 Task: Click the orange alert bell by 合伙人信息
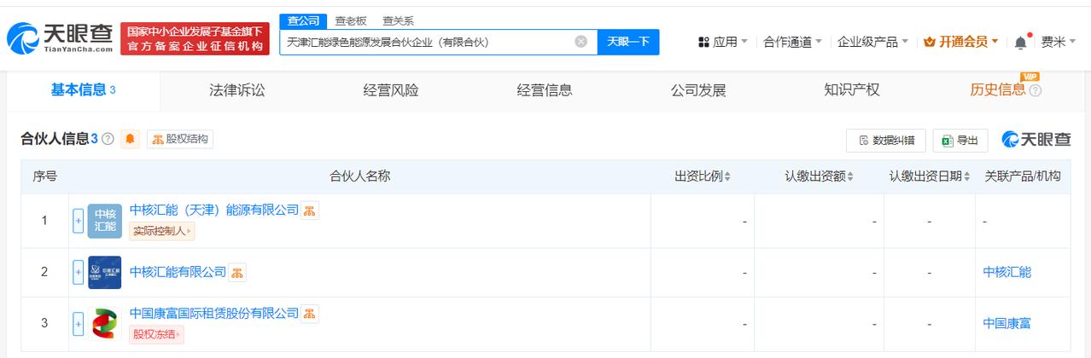(130, 139)
